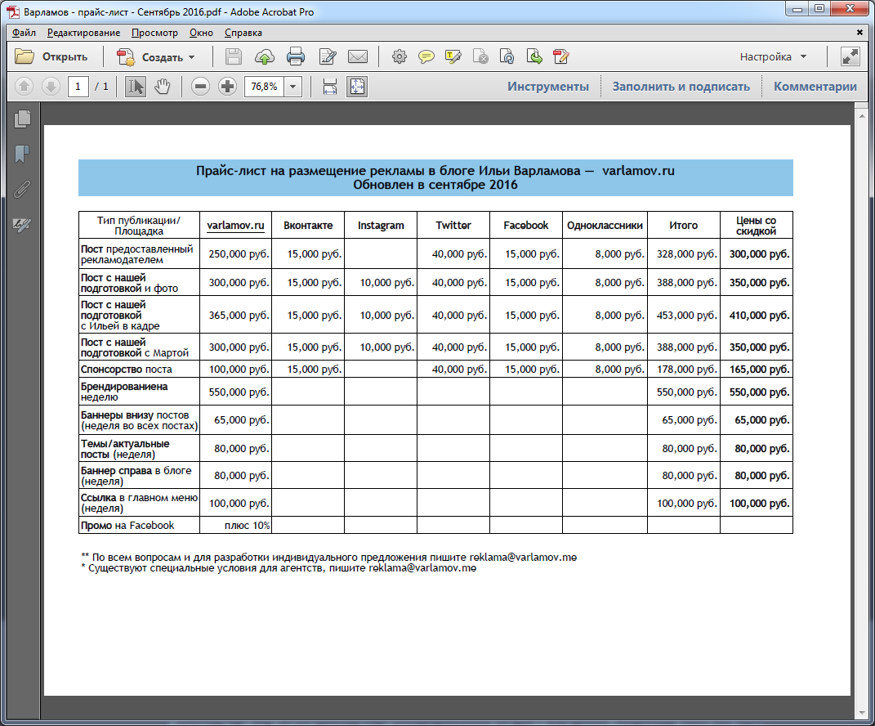875x726 pixels.
Task: Go to previous page arrow
Action: click(24, 87)
